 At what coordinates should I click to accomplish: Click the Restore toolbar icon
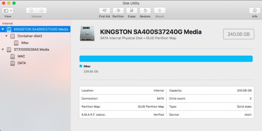coord(145,11)
